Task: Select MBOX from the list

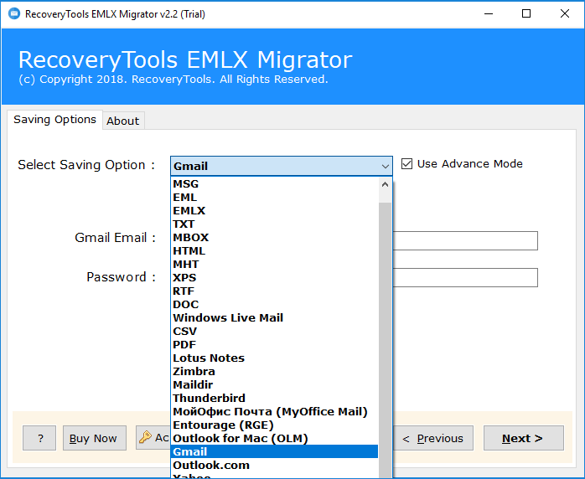Action: [275, 238]
